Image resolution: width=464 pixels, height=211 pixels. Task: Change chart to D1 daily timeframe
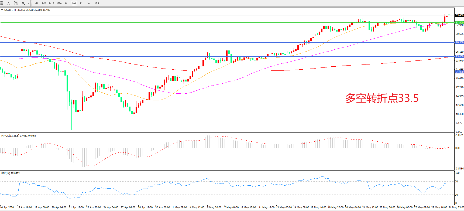pos(82,3)
